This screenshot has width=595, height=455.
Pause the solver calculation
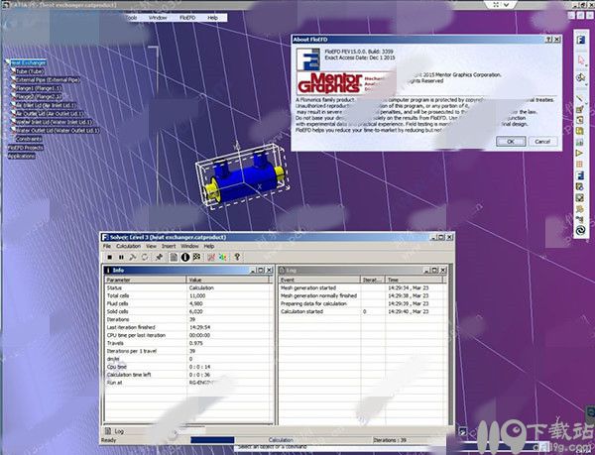coord(121,257)
